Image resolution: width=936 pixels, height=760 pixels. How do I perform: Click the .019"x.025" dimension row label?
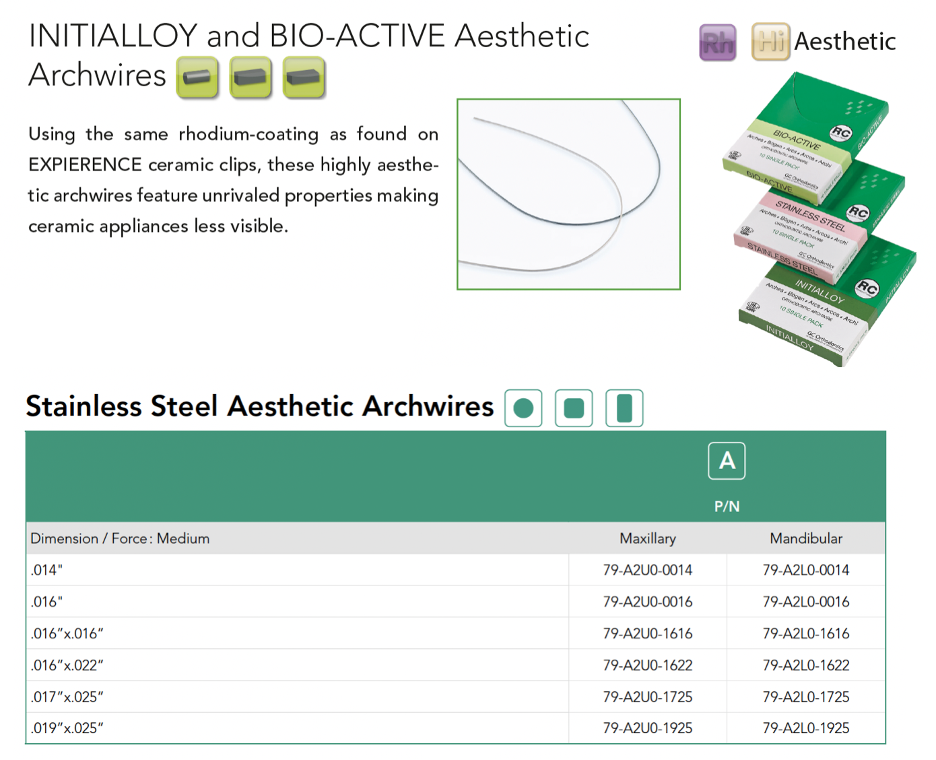click(67, 728)
